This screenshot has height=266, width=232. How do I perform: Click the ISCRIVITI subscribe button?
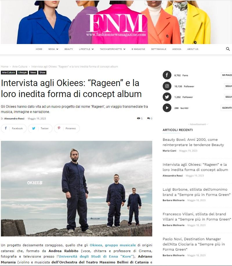(226, 108)
